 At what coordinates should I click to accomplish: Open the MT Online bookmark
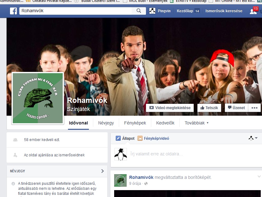click(x=231, y=1)
